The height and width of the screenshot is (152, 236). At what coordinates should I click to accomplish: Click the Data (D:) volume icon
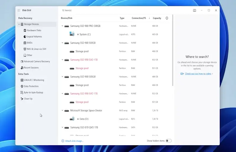pyautogui.click(x=72, y=119)
